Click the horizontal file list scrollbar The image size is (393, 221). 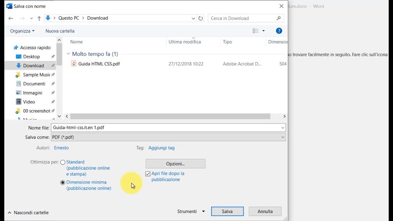(170, 116)
